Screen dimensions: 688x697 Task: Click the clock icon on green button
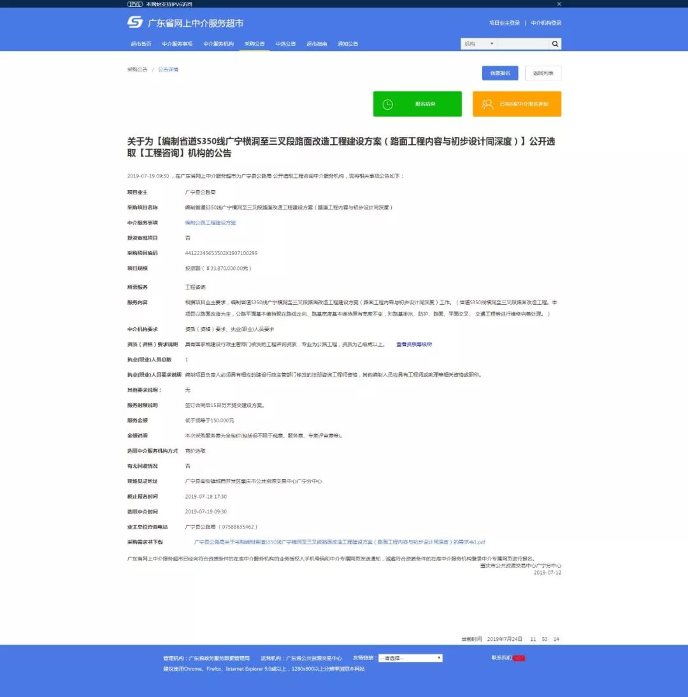[388, 104]
